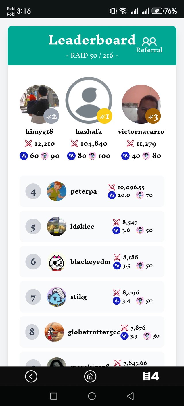Tap the Leaderboard title heading

[x=92, y=40]
